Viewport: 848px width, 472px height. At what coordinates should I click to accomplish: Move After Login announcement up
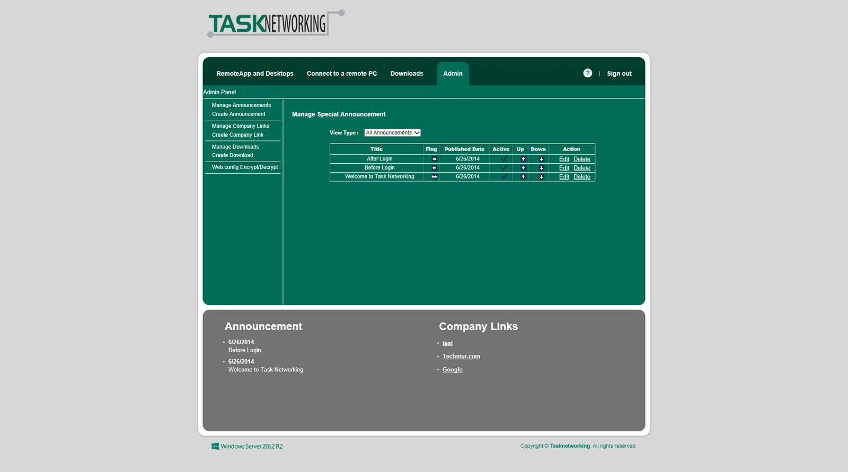point(523,159)
